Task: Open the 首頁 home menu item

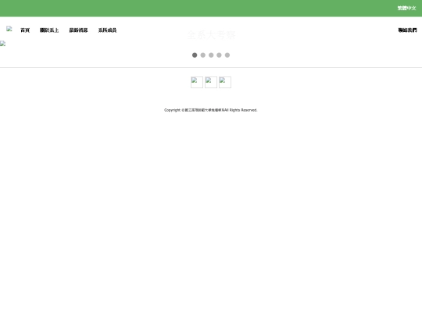Action: [25, 30]
